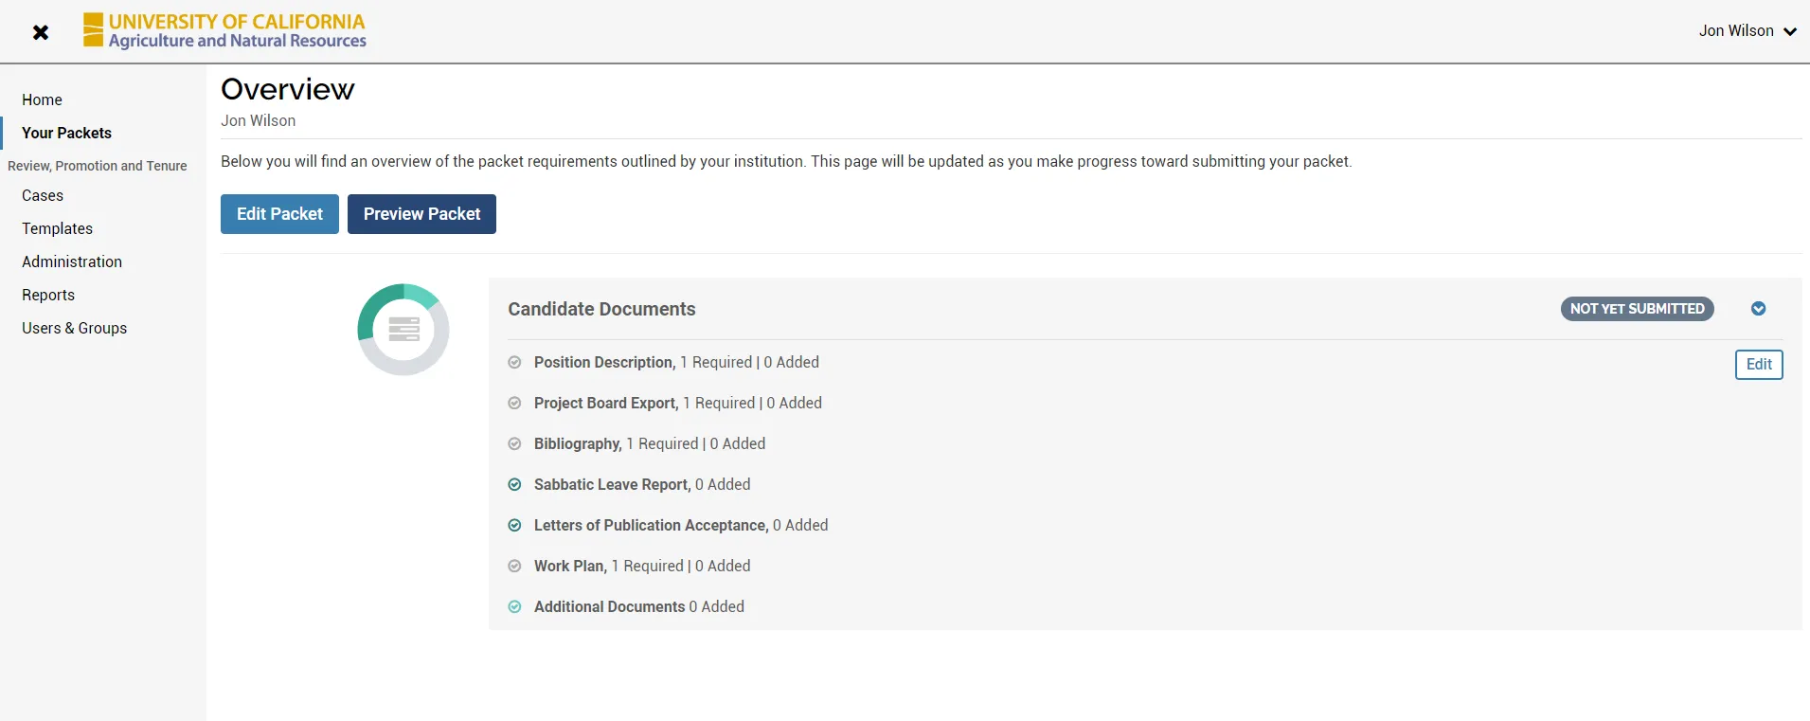Go to Home in the sidebar
The width and height of the screenshot is (1810, 721).
(x=42, y=99)
